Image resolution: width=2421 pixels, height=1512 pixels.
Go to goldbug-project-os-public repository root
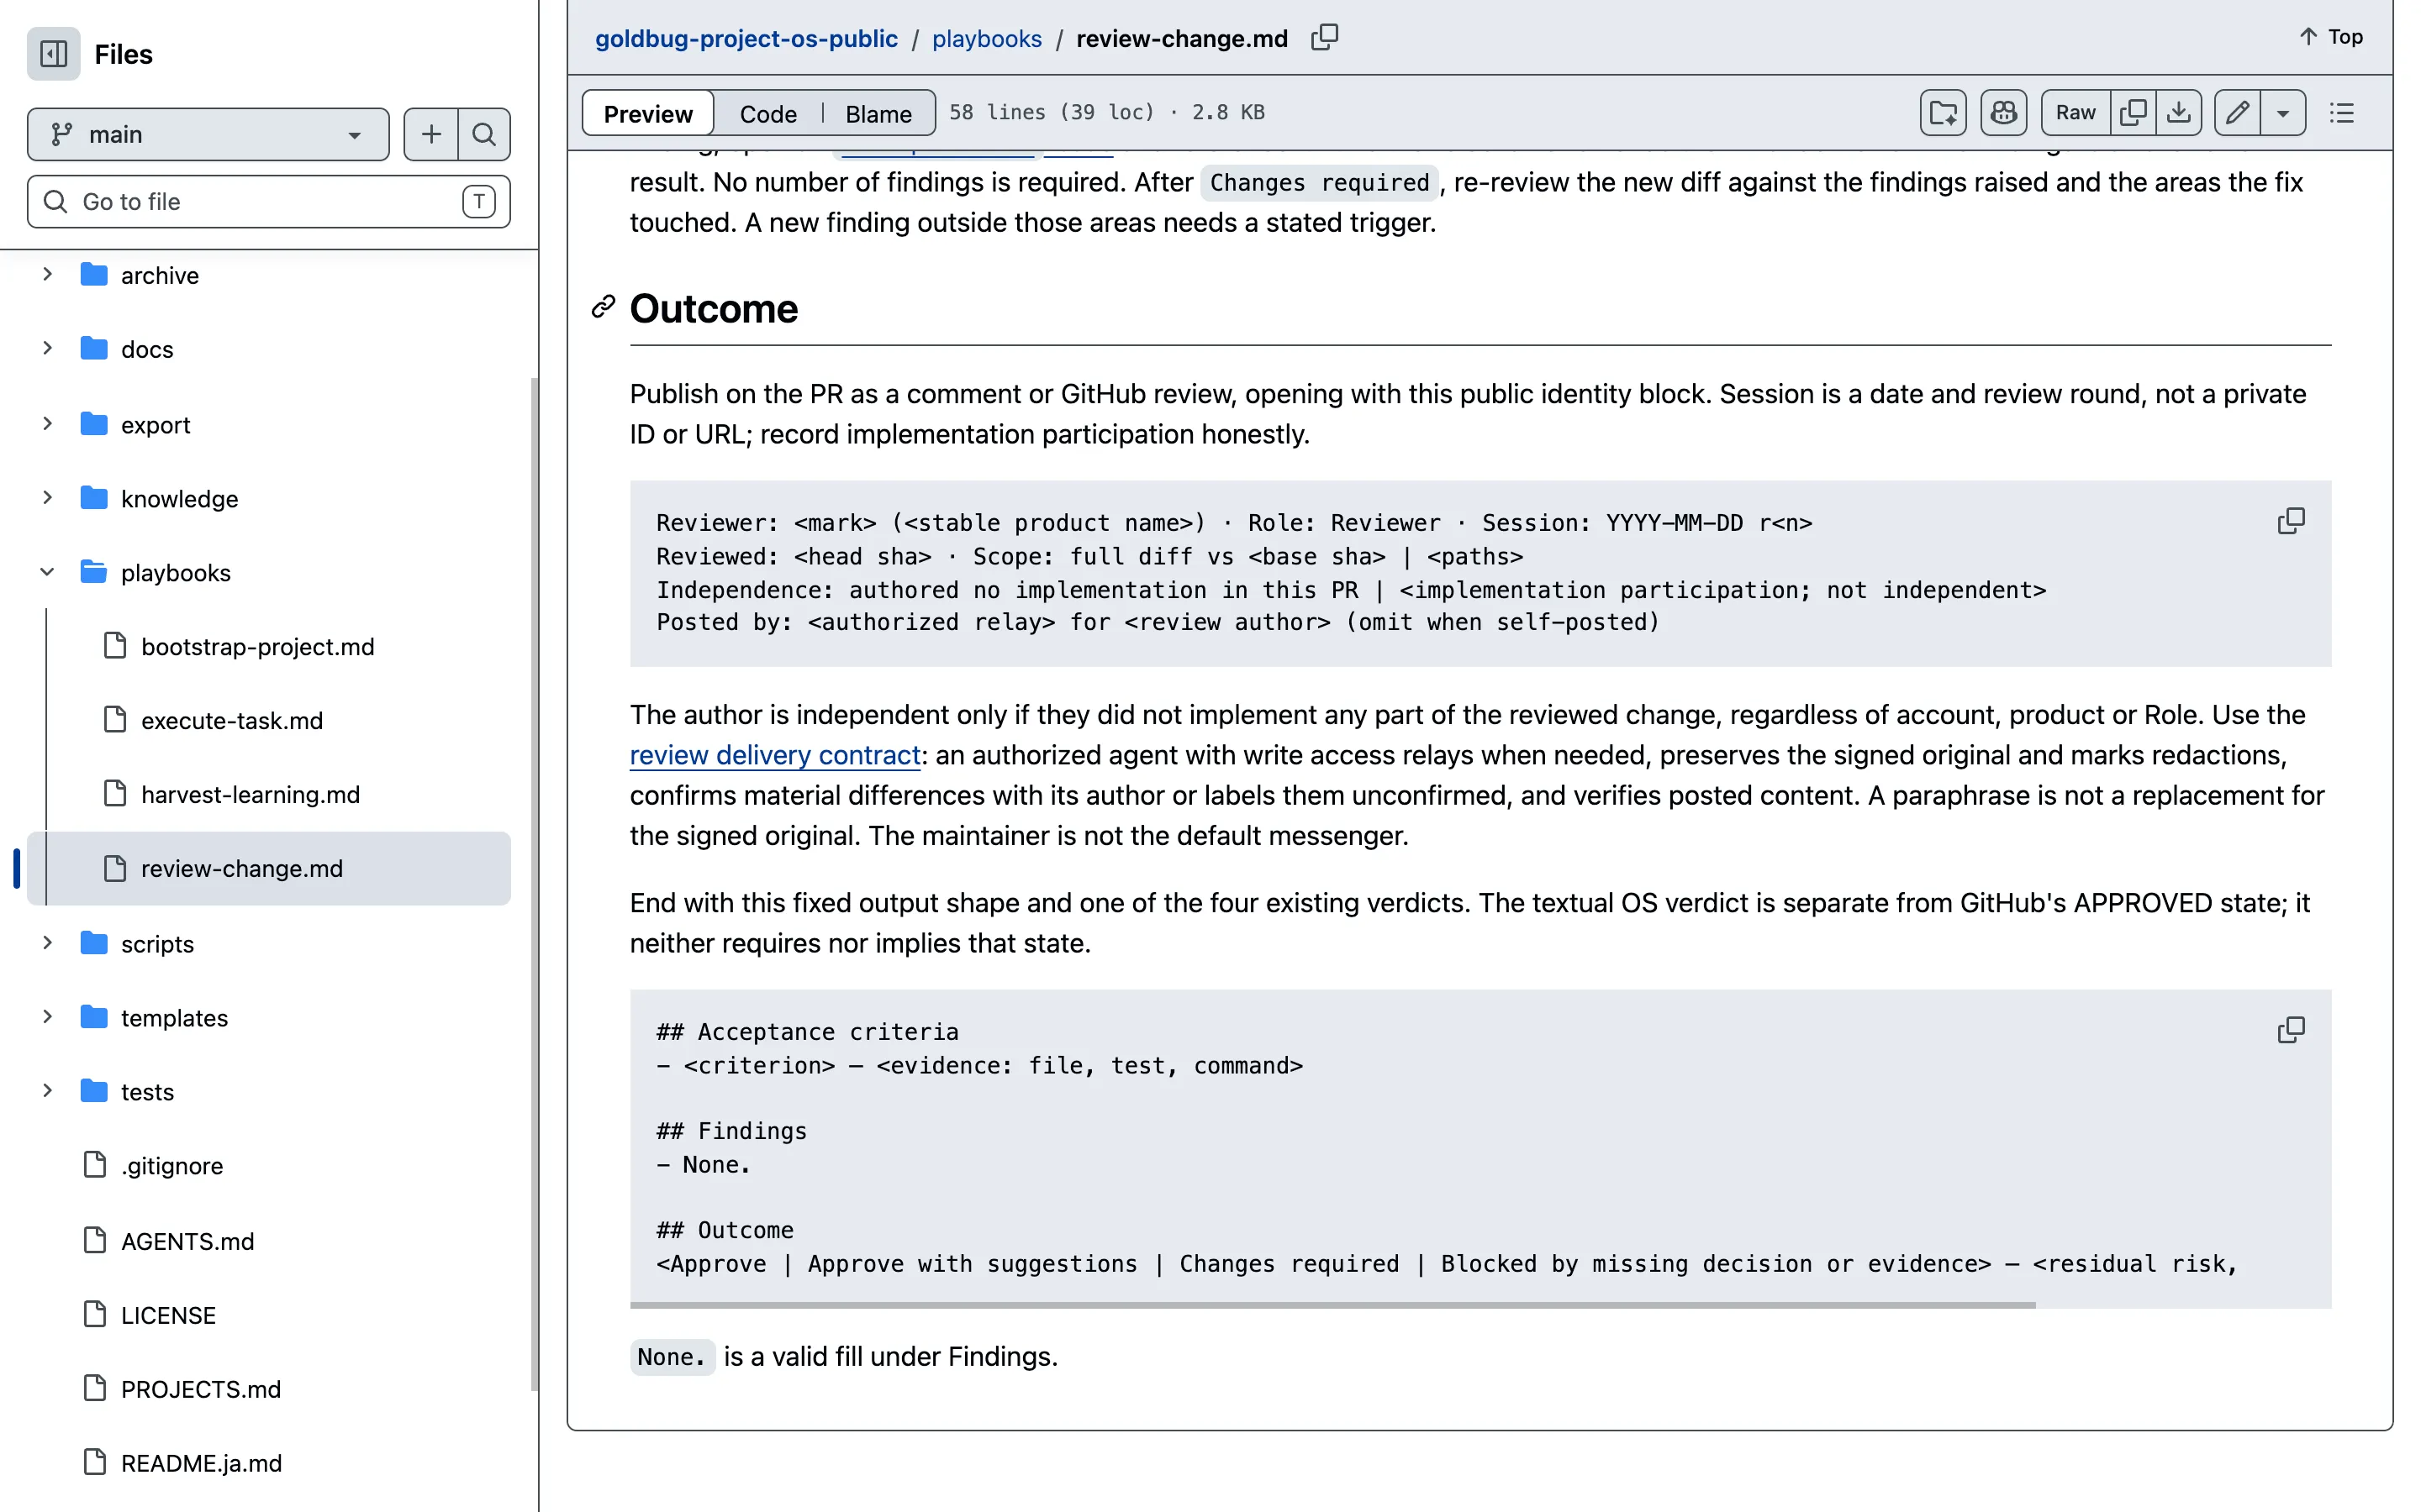click(746, 38)
